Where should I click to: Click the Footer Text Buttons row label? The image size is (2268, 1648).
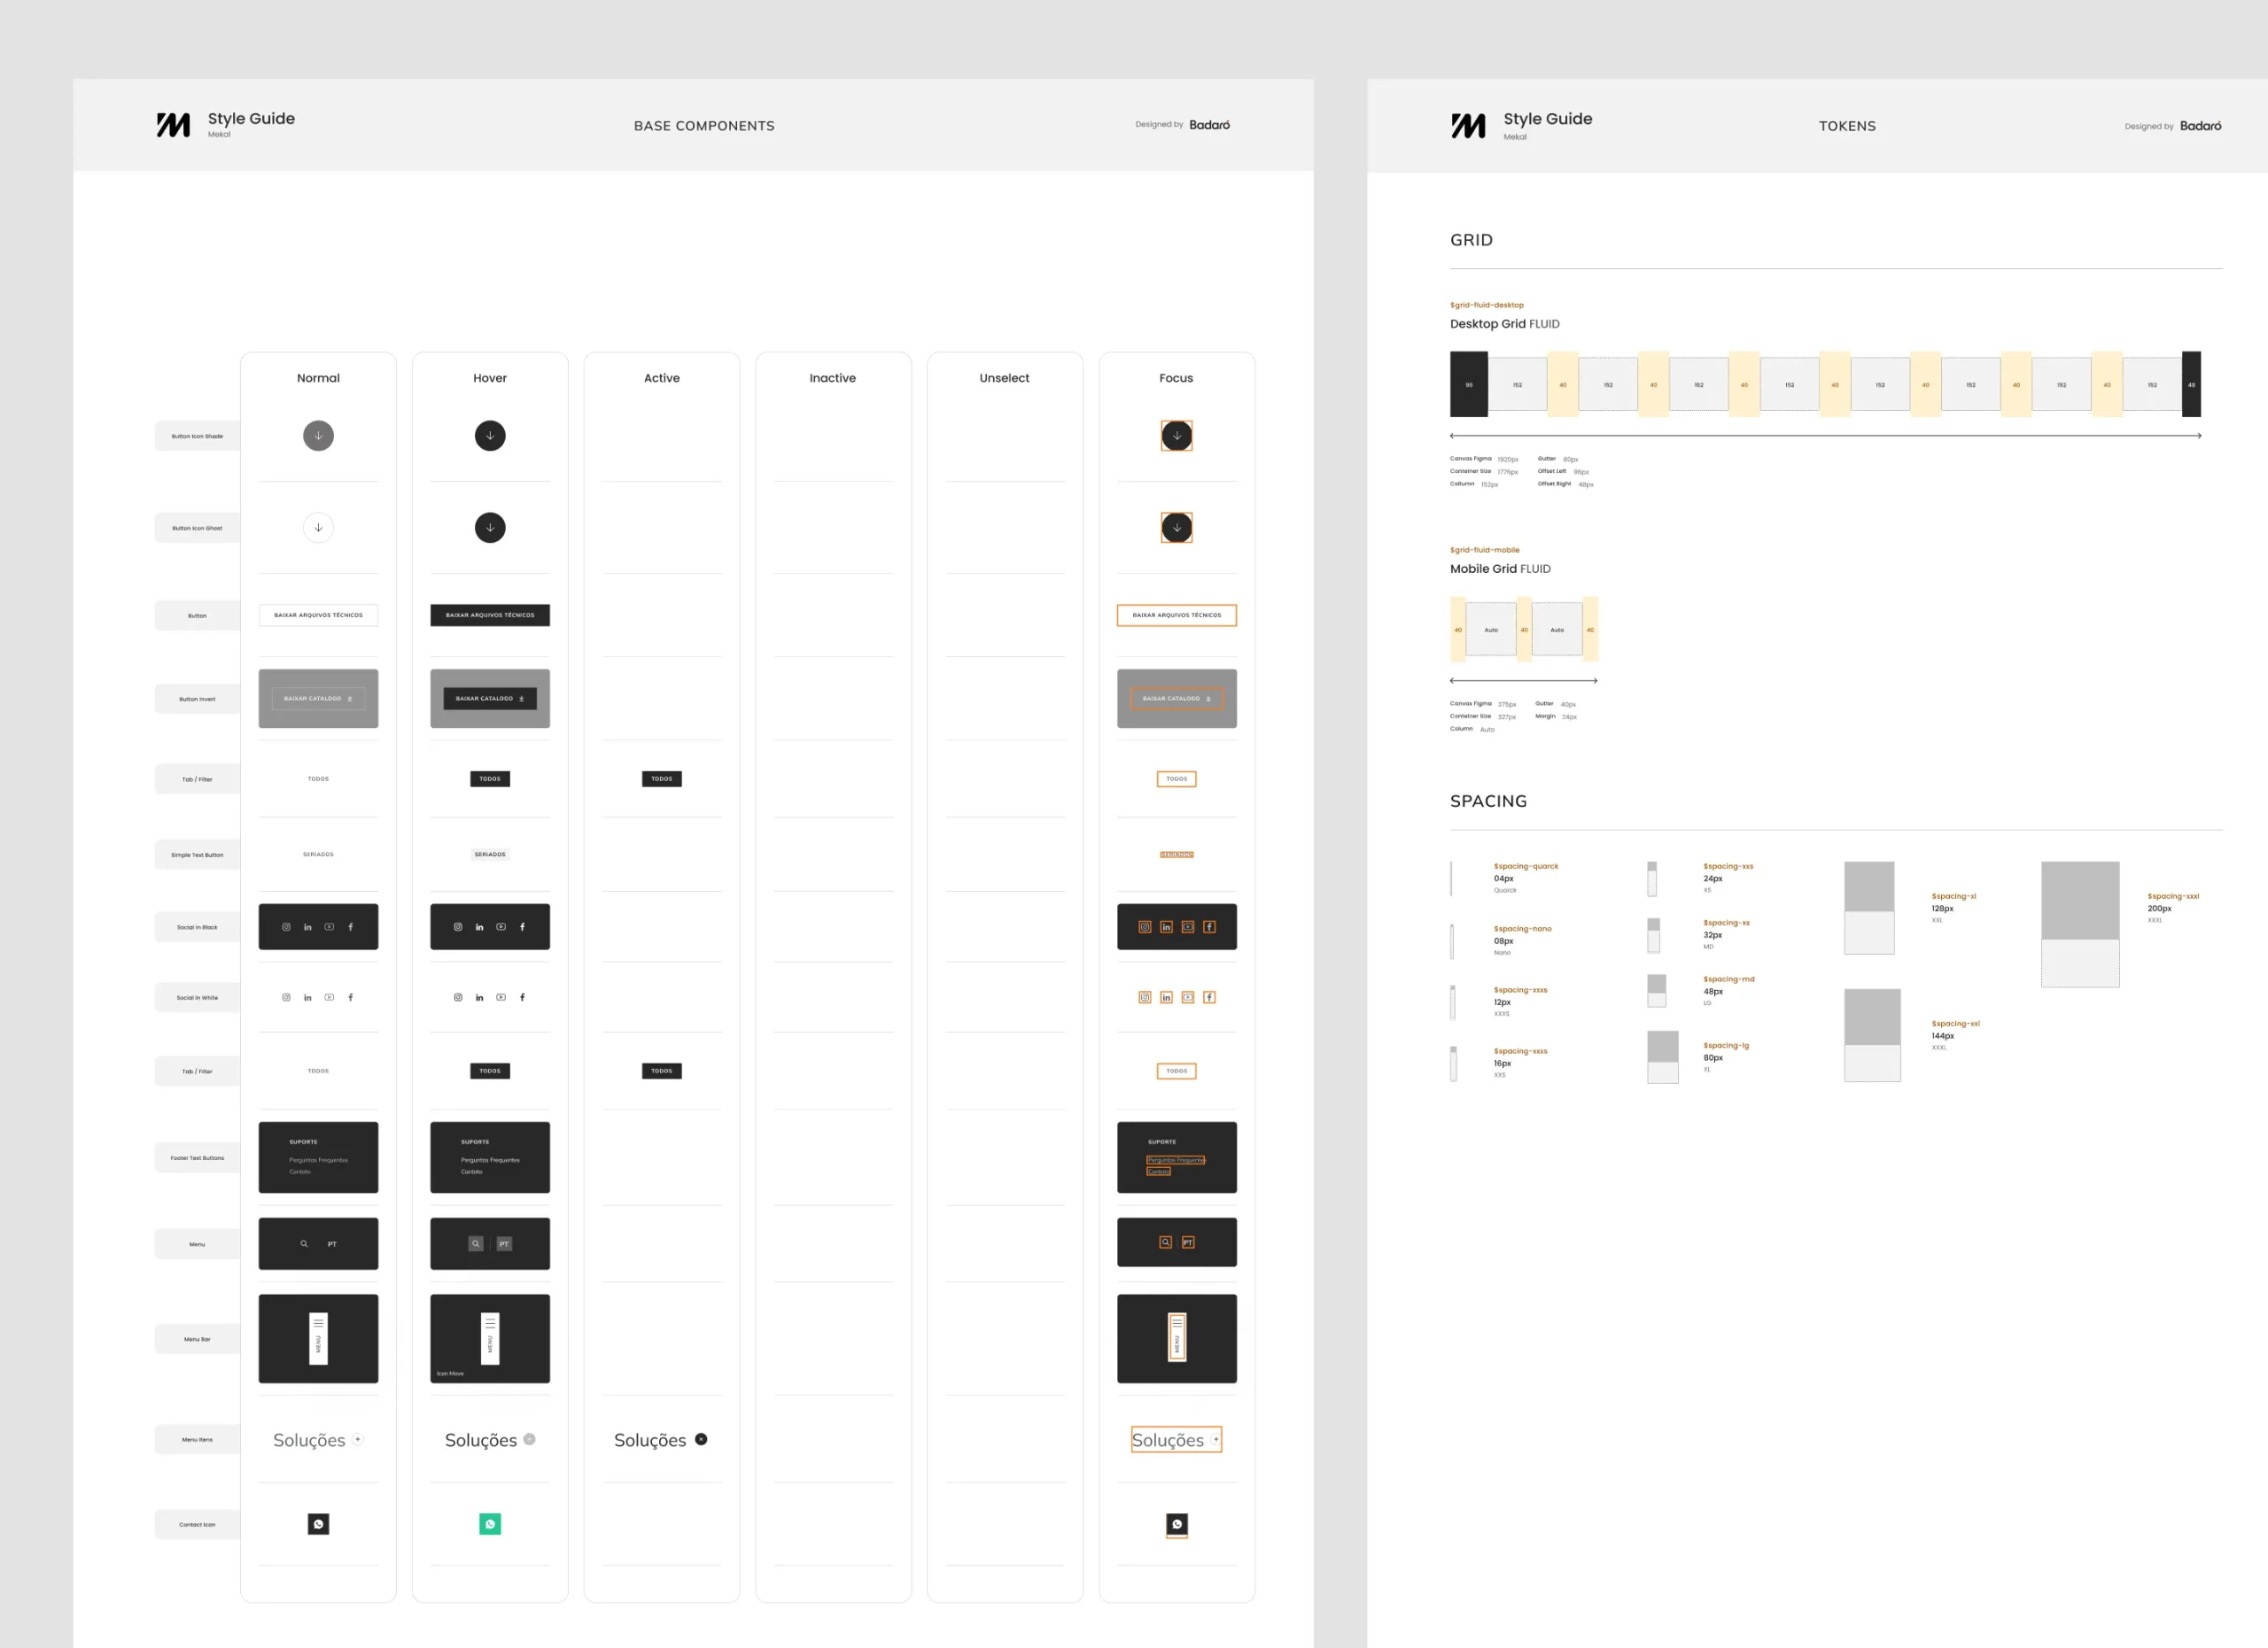(x=197, y=1158)
